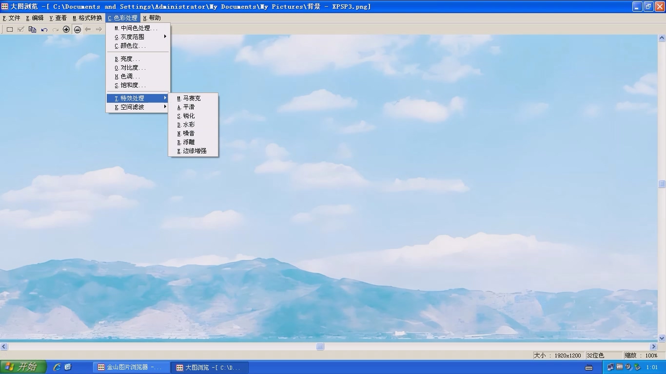This screenshot has height=374, width=666.
Task: Open the 编辑 menu
Action: [x=35, y=18]
